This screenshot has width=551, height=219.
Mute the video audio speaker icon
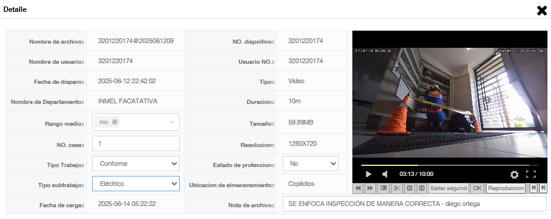(x=385, y=174)
